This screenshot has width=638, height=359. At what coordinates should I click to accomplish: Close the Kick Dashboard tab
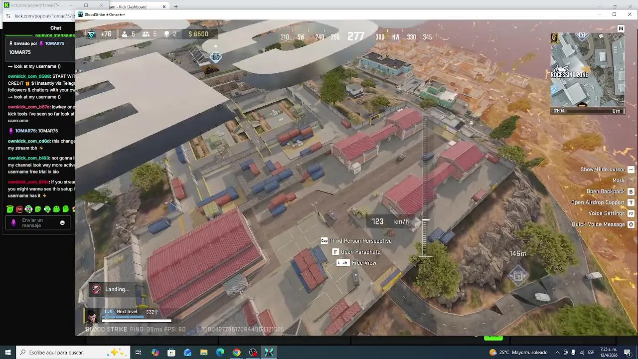[164, 7]
